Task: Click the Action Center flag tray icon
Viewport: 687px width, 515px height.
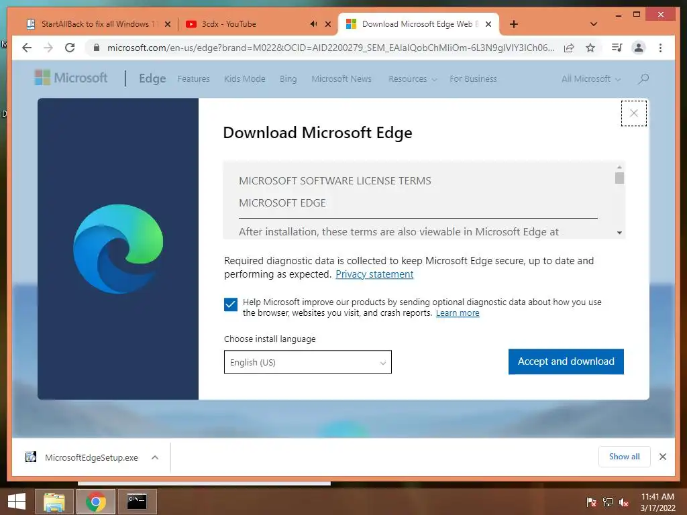Action: (592, 502)
